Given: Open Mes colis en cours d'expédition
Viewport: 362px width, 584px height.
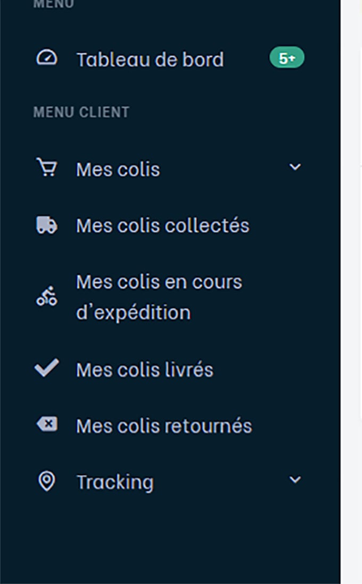Looking at the screenshot, I should point(159,297).
